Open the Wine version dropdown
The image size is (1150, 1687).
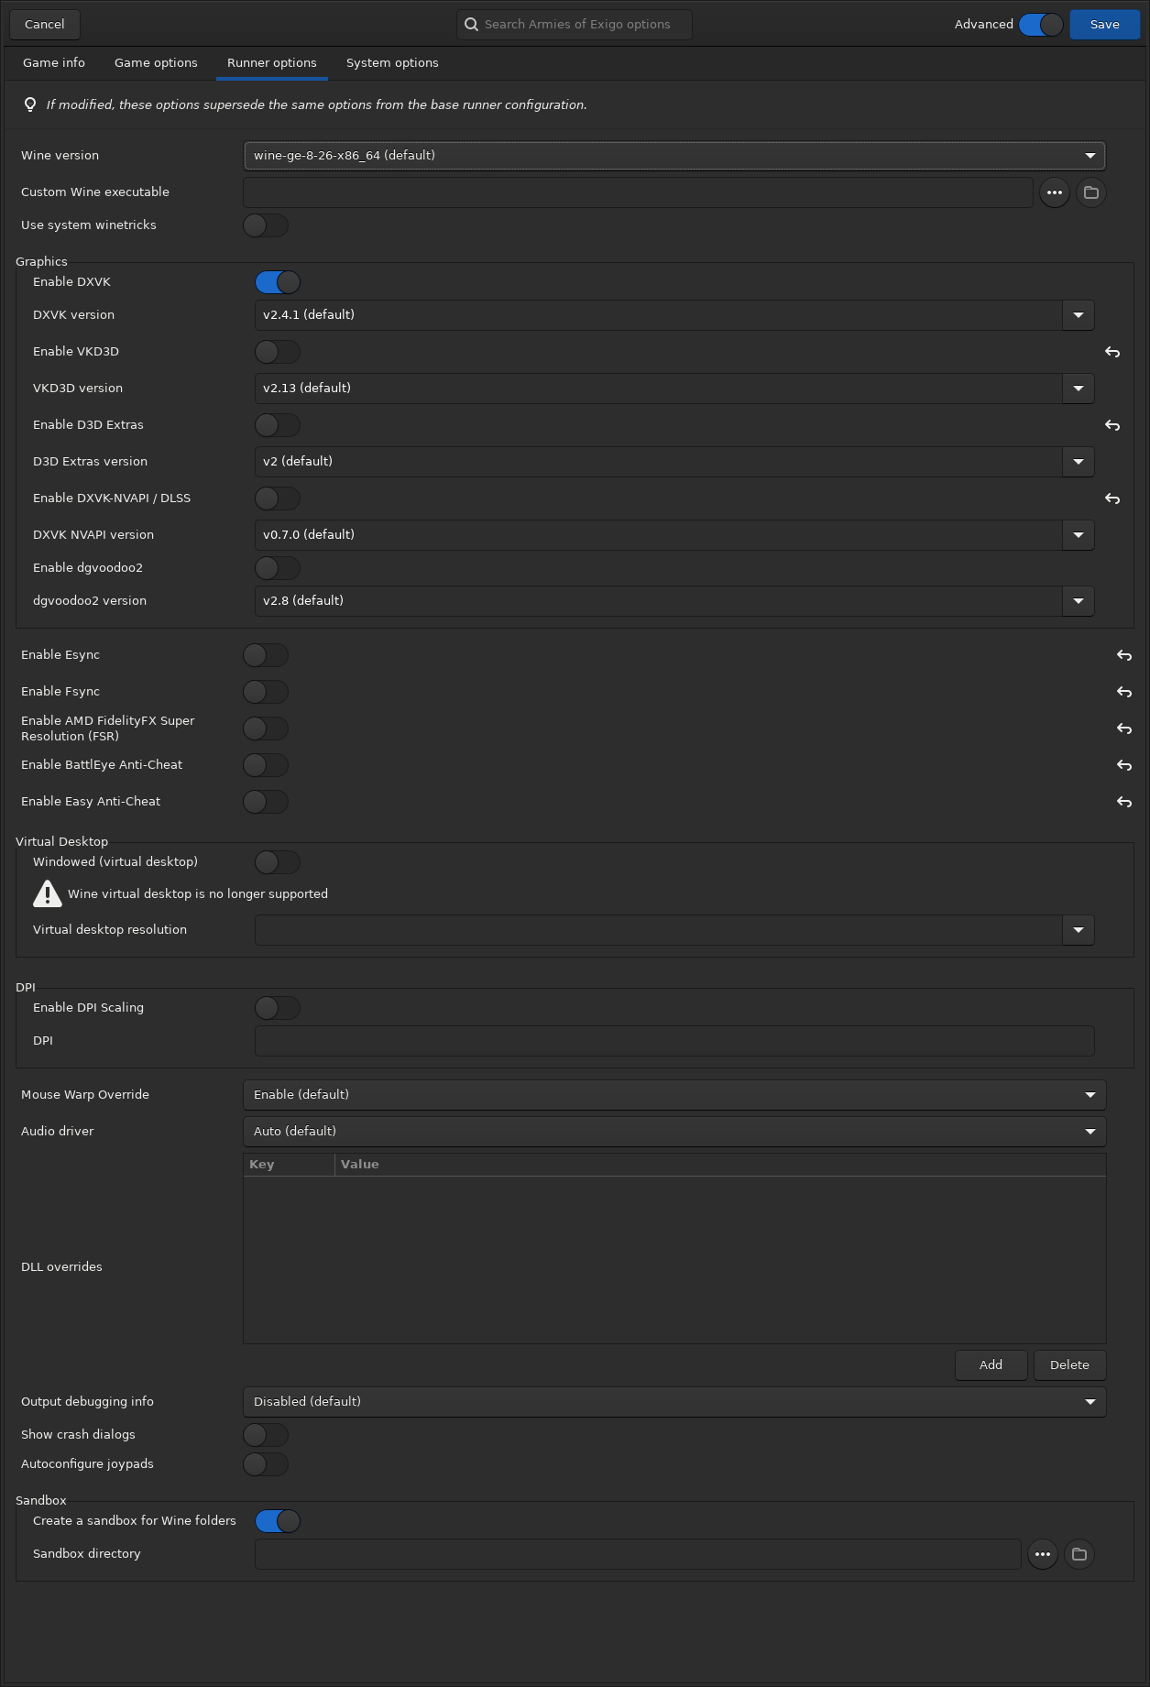(674, 156)
